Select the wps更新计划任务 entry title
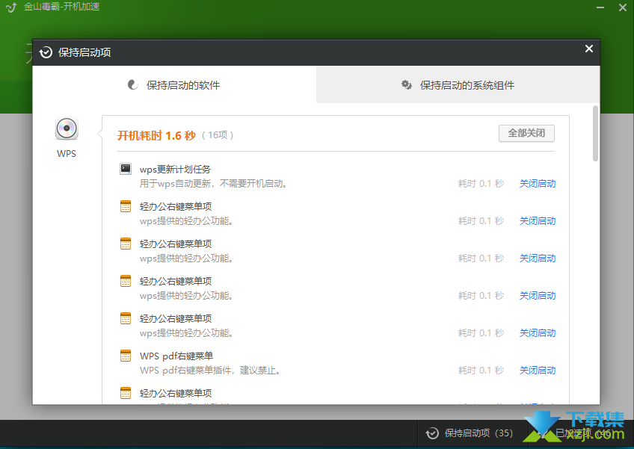This screenshot has height=449, width=634. click(x=175, y=170)
